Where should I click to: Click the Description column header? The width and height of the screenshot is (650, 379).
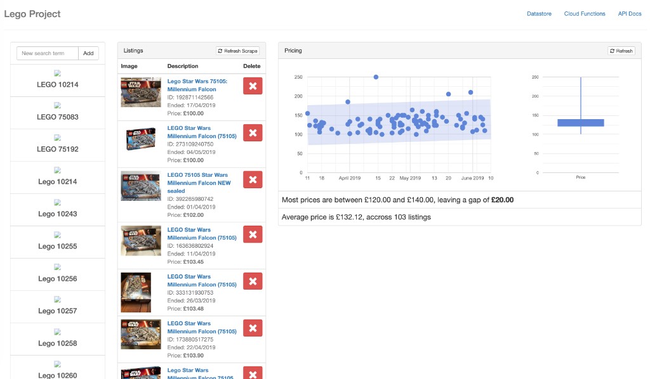click(183, 66)
